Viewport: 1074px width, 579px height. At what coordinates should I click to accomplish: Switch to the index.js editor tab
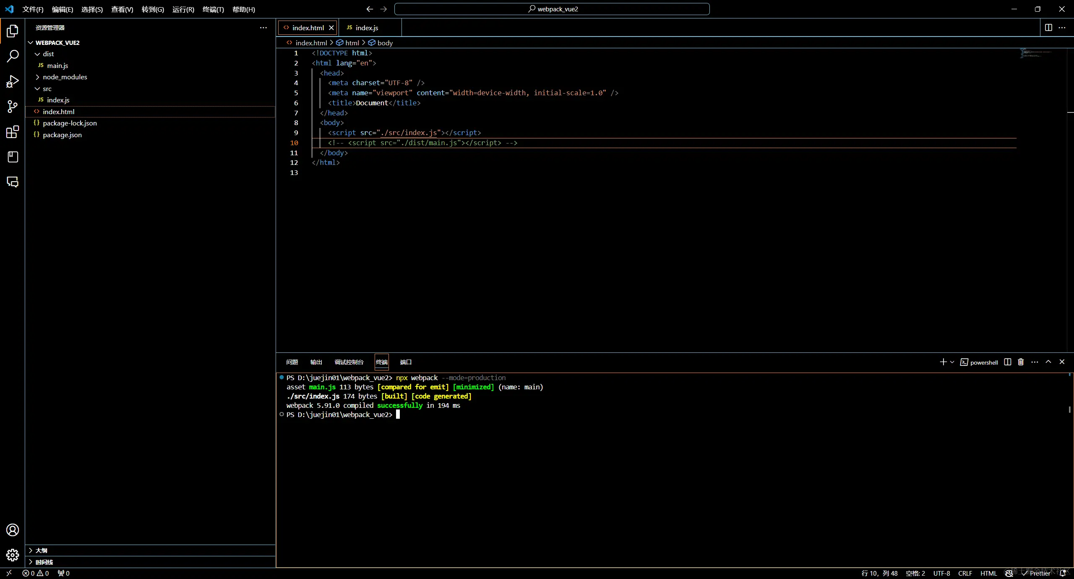click(x=366, y=28)
